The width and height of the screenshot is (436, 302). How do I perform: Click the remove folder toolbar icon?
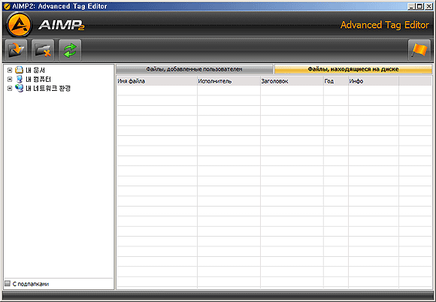click(x=43, y=50)
